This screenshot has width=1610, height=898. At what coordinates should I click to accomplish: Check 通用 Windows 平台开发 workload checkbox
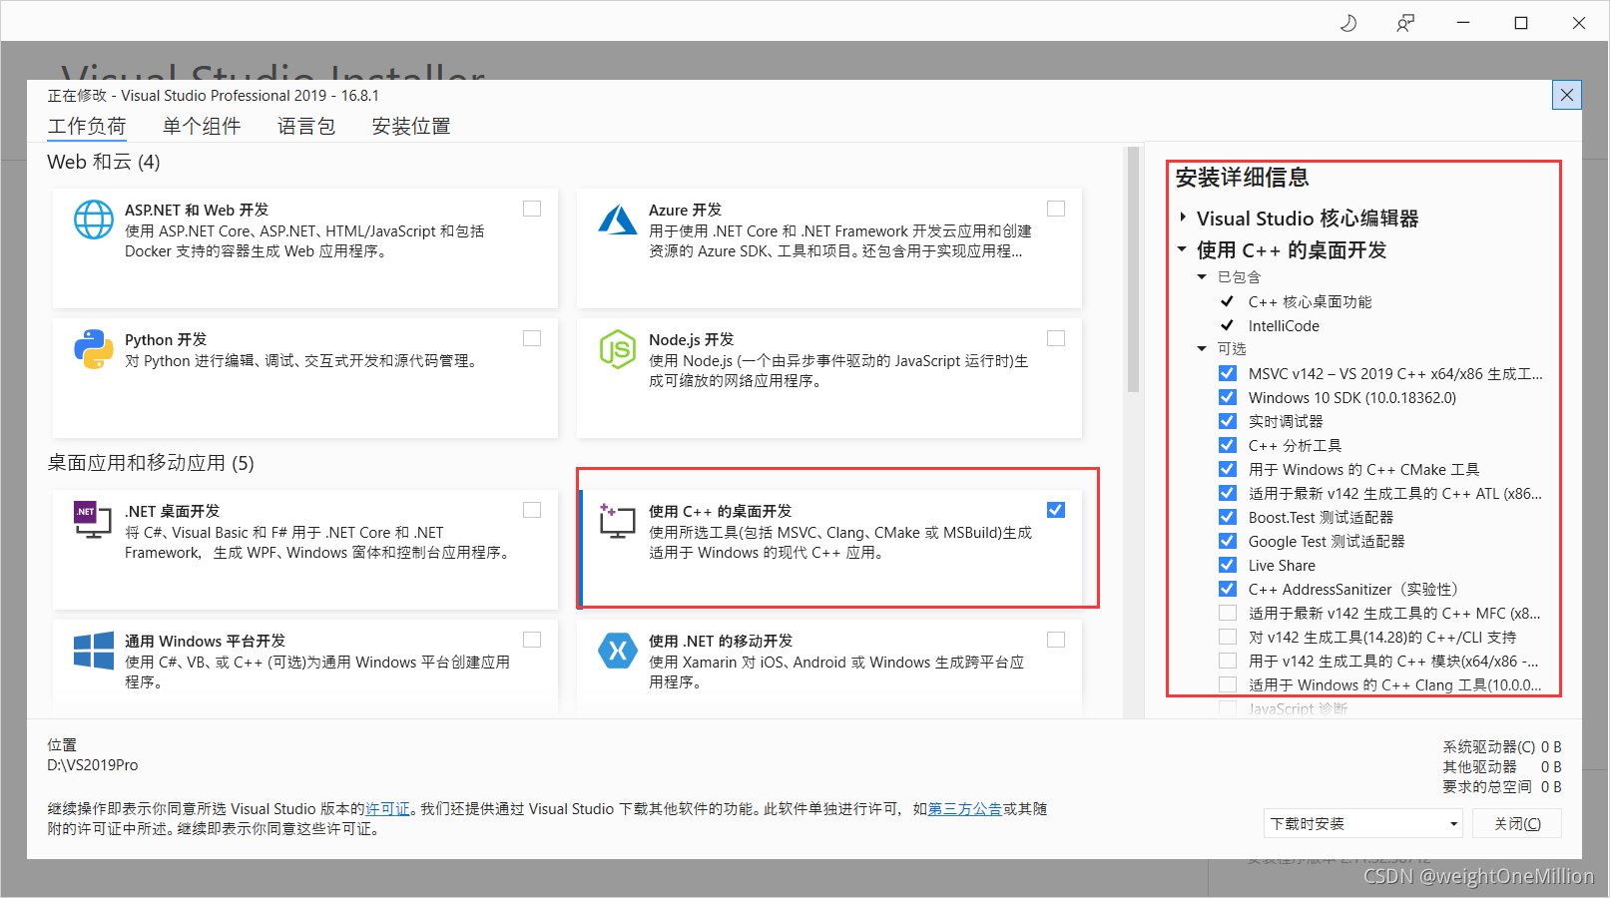pyautogui.click(x=532, y=640)
